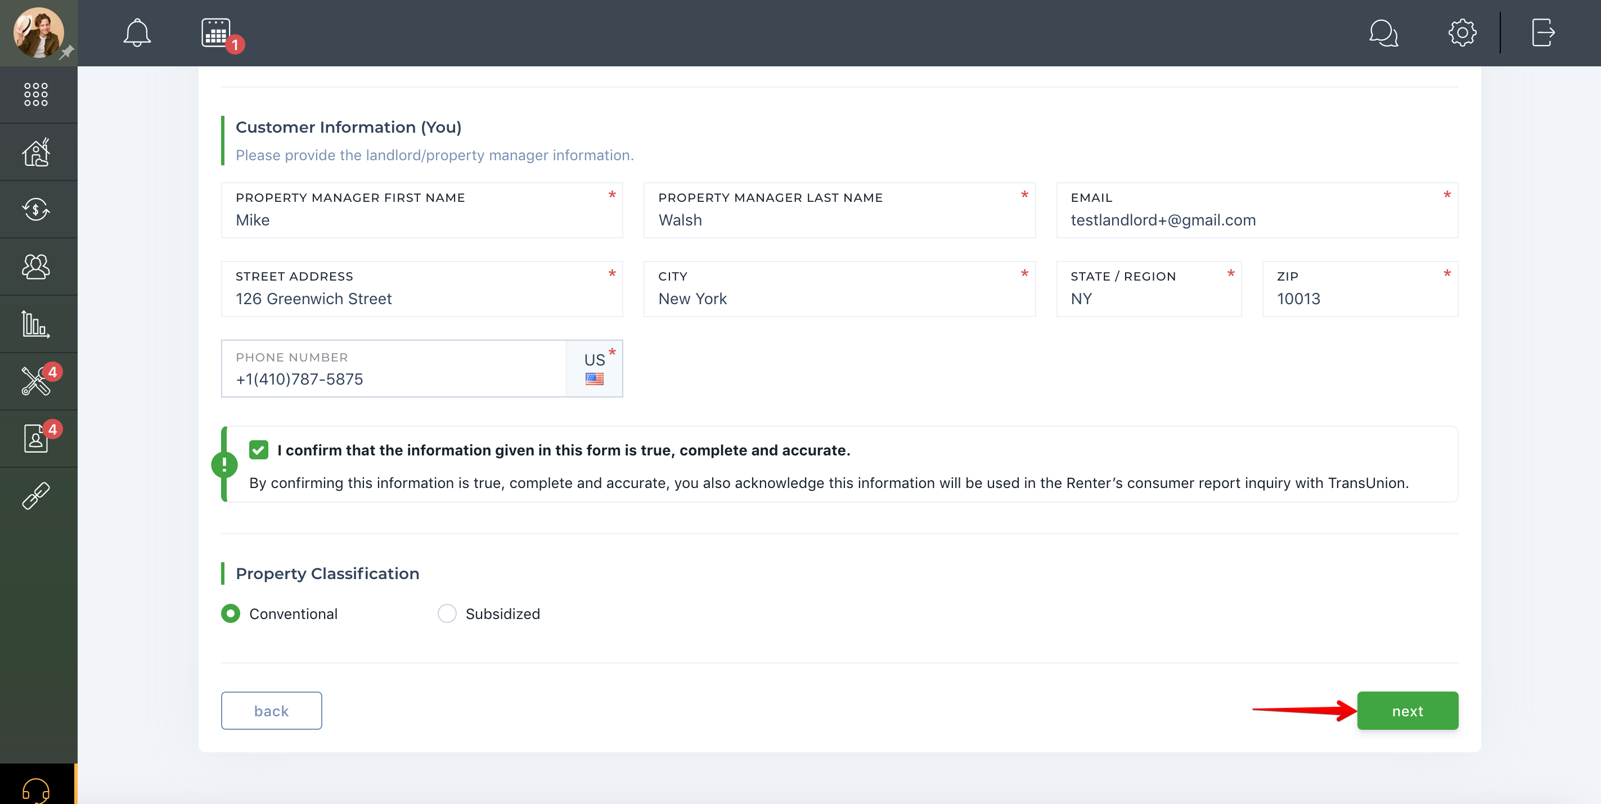Open the applications contact icon in sidebar
The height and width of the screenshot is (804, 1601).
tap(36, 438)
